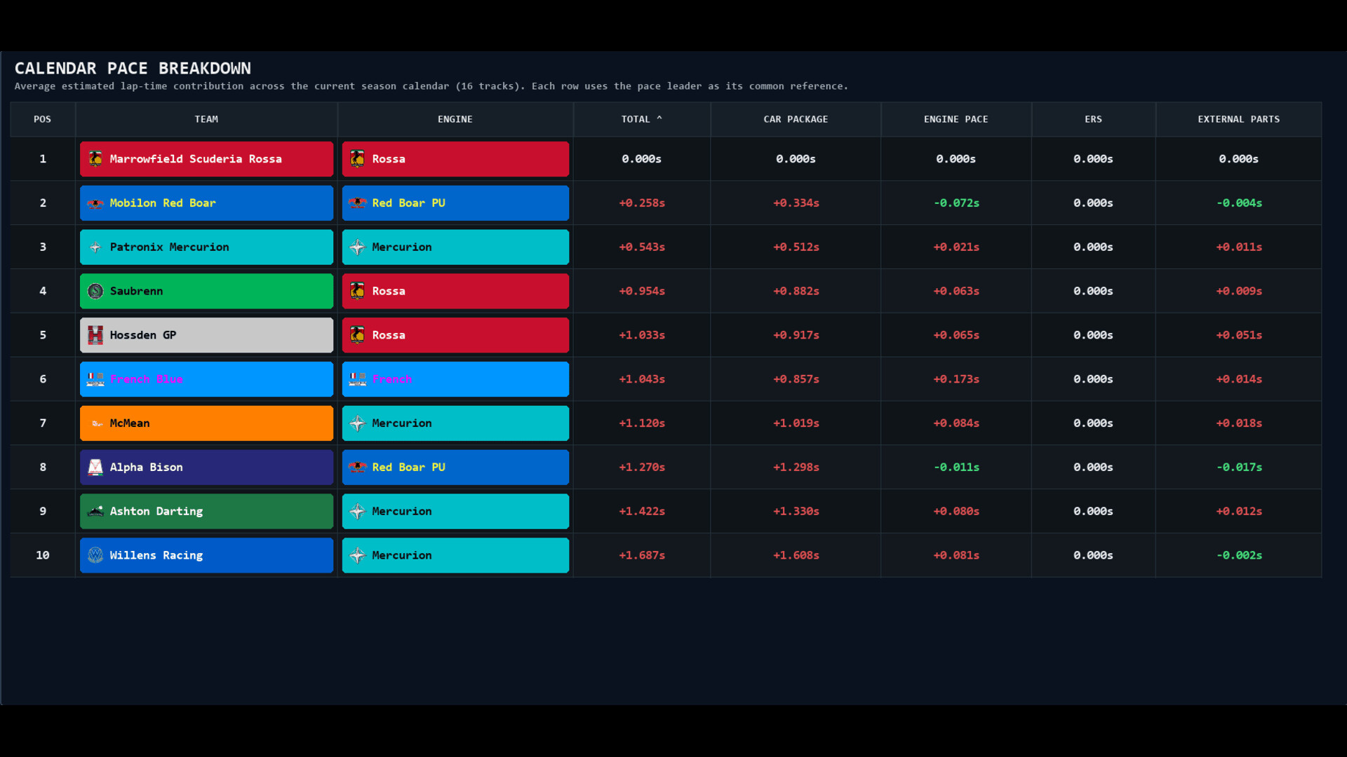The width and height of the screenshot is (1347, 757).
Task: Click the Hossden GP team logo
Action: 95,335
